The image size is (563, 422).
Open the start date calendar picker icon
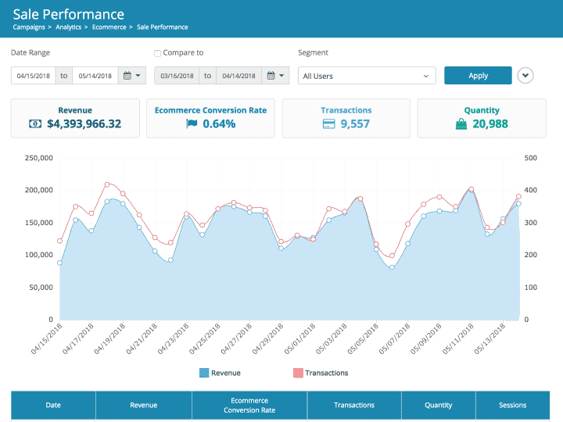pos(131,76)
